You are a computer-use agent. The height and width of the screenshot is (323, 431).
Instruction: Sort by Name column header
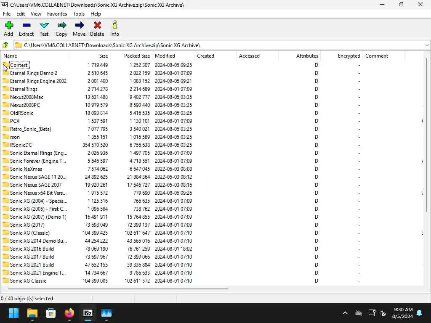(35, 56)
